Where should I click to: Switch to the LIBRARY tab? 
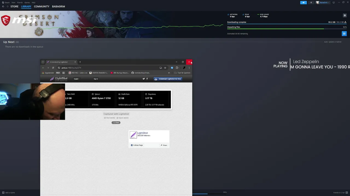(x=26, y=7)
